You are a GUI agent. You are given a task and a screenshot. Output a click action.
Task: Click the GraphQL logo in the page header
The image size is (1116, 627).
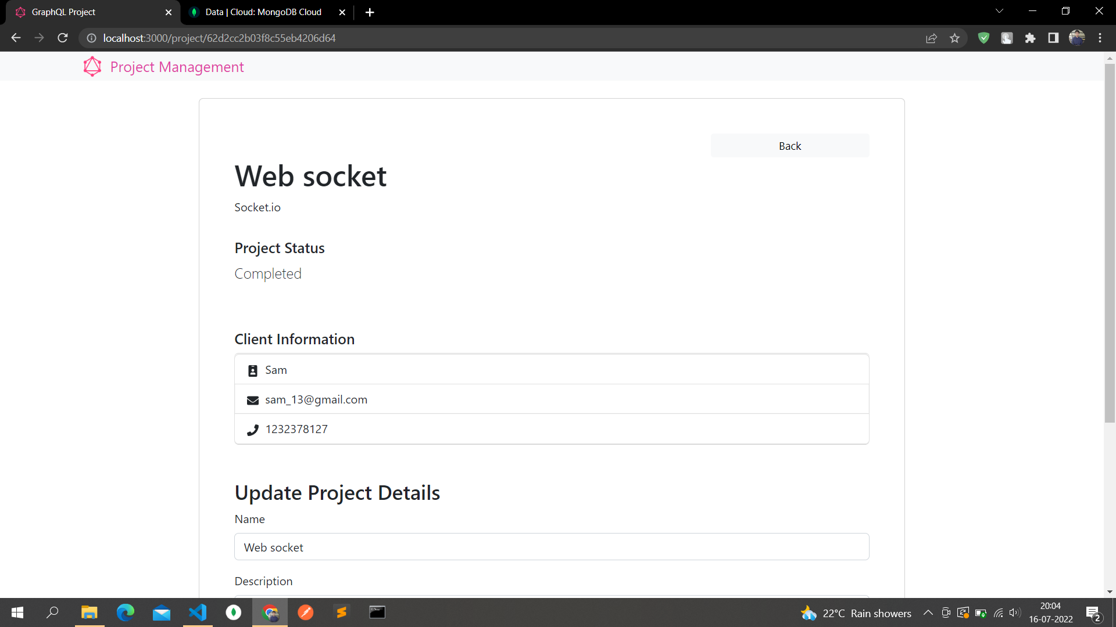(92, 67)
